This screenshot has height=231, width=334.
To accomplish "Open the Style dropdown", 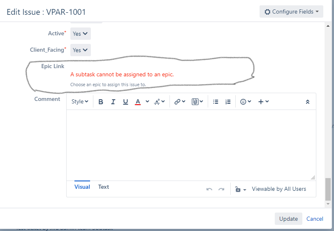I will coord(80,102).
